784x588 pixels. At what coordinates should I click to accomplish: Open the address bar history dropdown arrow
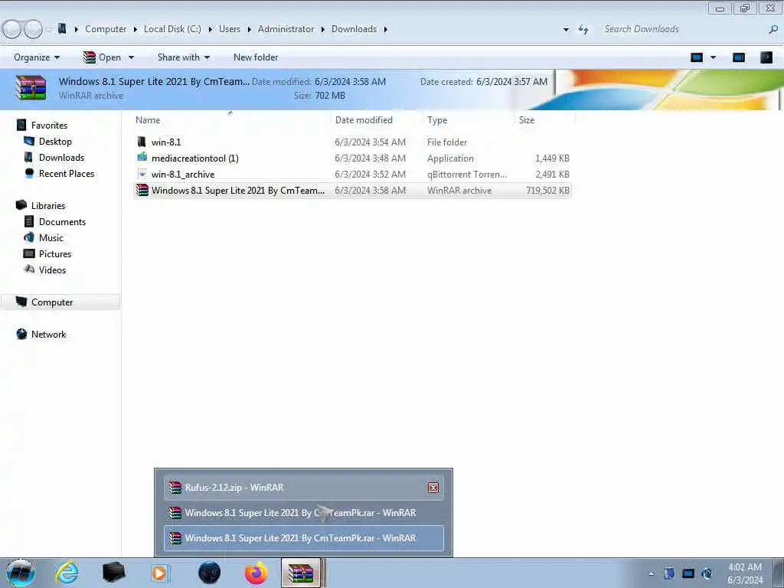click(x=566, y=30)
